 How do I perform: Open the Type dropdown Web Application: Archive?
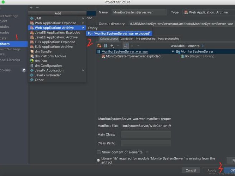[209, 12]
